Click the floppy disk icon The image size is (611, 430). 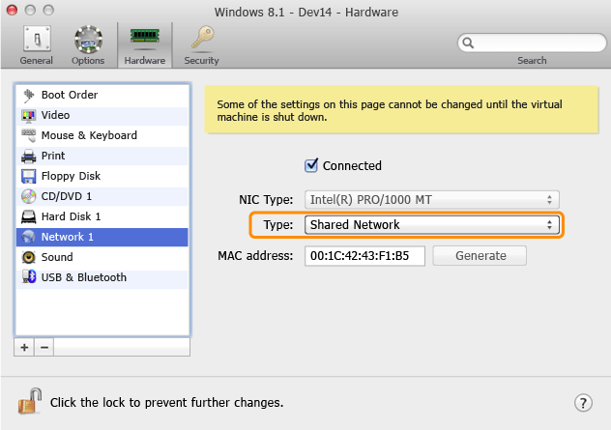click(x=28, y=177)
